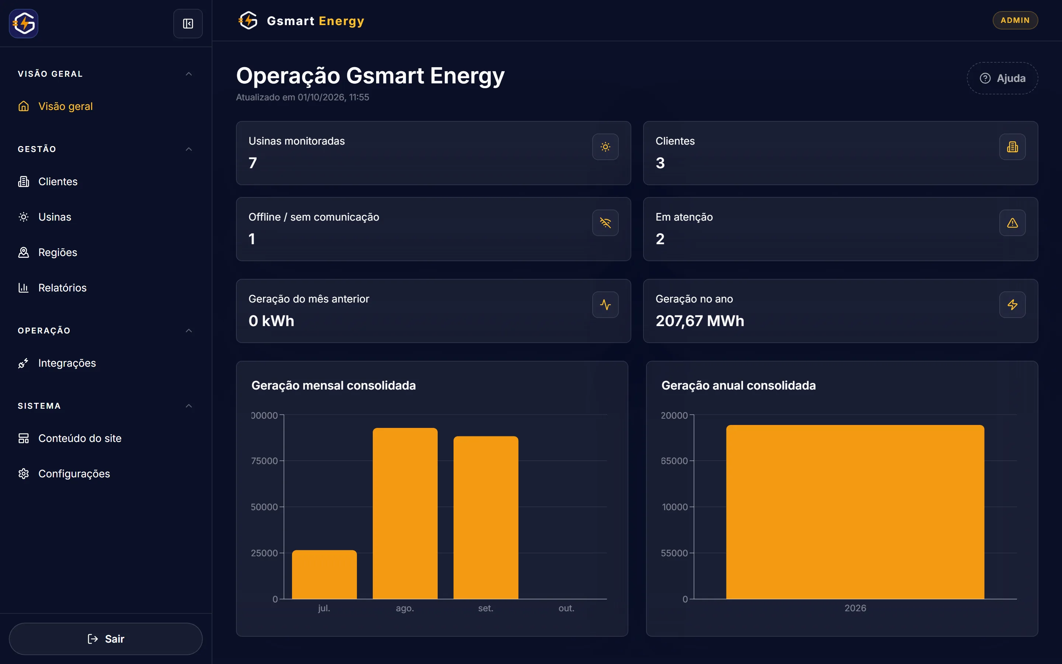Screen dimensions: 1062x664
Task: Click the sun icon beside the sidebar Usinas entry
Action: coord(24,217)
